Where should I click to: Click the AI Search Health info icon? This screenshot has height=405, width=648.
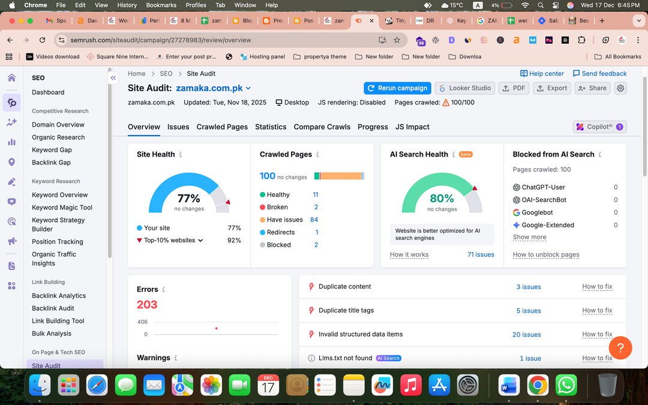coord(454,154)
